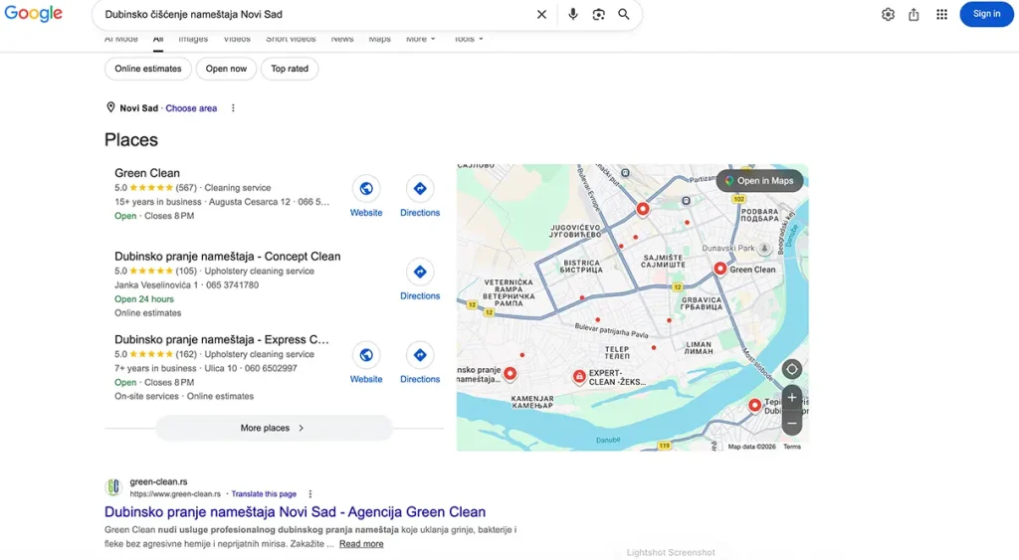Clear the search box with X icon
Viewport: 1019px width, 560px height.
[x=541, y=14]
